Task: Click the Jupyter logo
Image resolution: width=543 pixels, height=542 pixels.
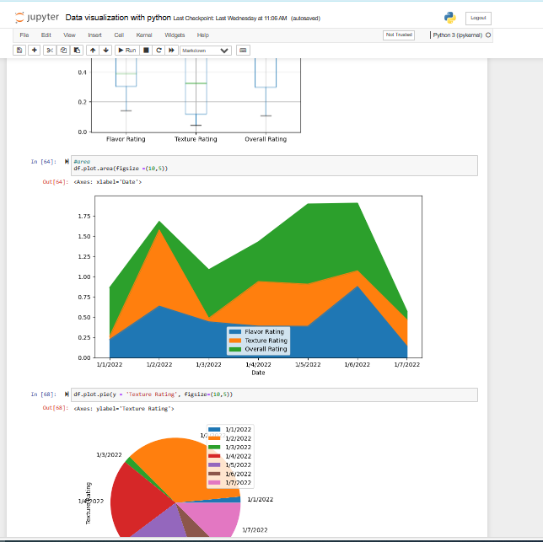Action: 37,18
